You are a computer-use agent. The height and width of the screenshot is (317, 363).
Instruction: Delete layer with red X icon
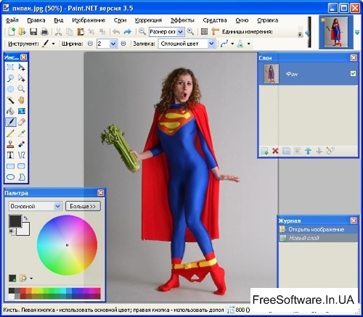point(275,151)
